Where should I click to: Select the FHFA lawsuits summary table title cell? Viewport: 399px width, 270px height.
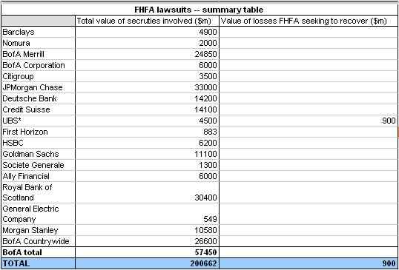click(199, 10)
